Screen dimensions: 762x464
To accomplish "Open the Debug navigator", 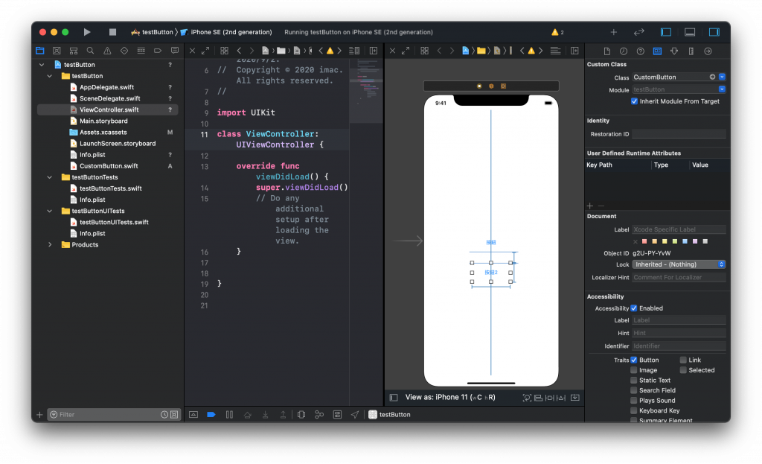I will [141, 51].
